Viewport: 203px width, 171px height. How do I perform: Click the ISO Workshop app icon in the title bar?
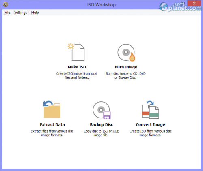(6, 4)
